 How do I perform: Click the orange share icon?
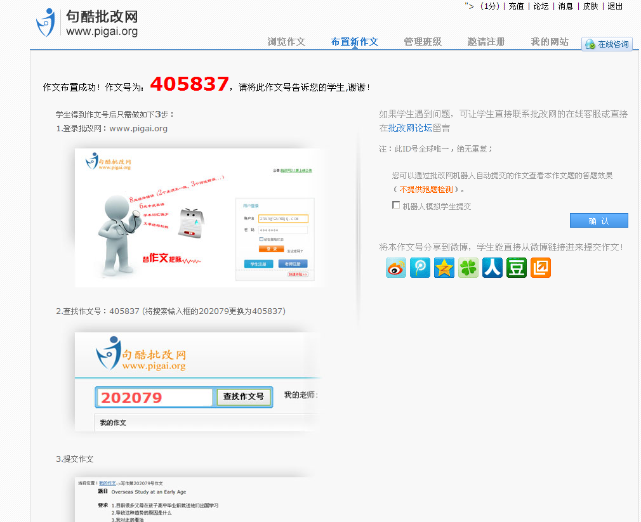coord(541,268)
